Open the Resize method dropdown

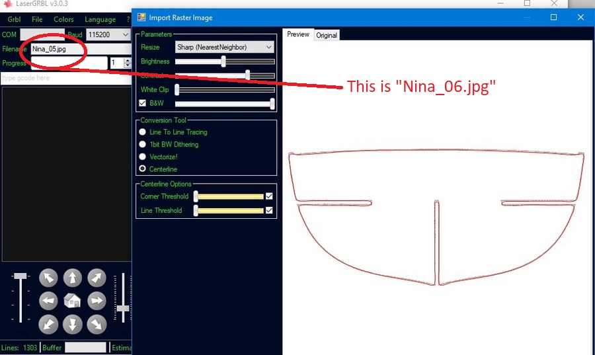(x=225, y=47)
